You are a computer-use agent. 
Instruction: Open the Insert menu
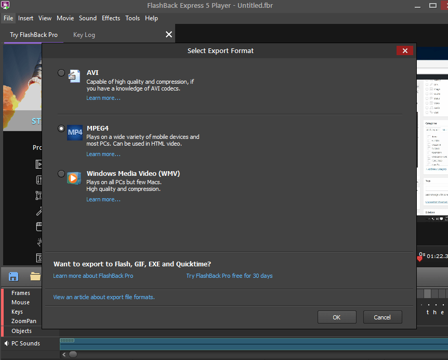pyautogui.click(x=25, y=18)
